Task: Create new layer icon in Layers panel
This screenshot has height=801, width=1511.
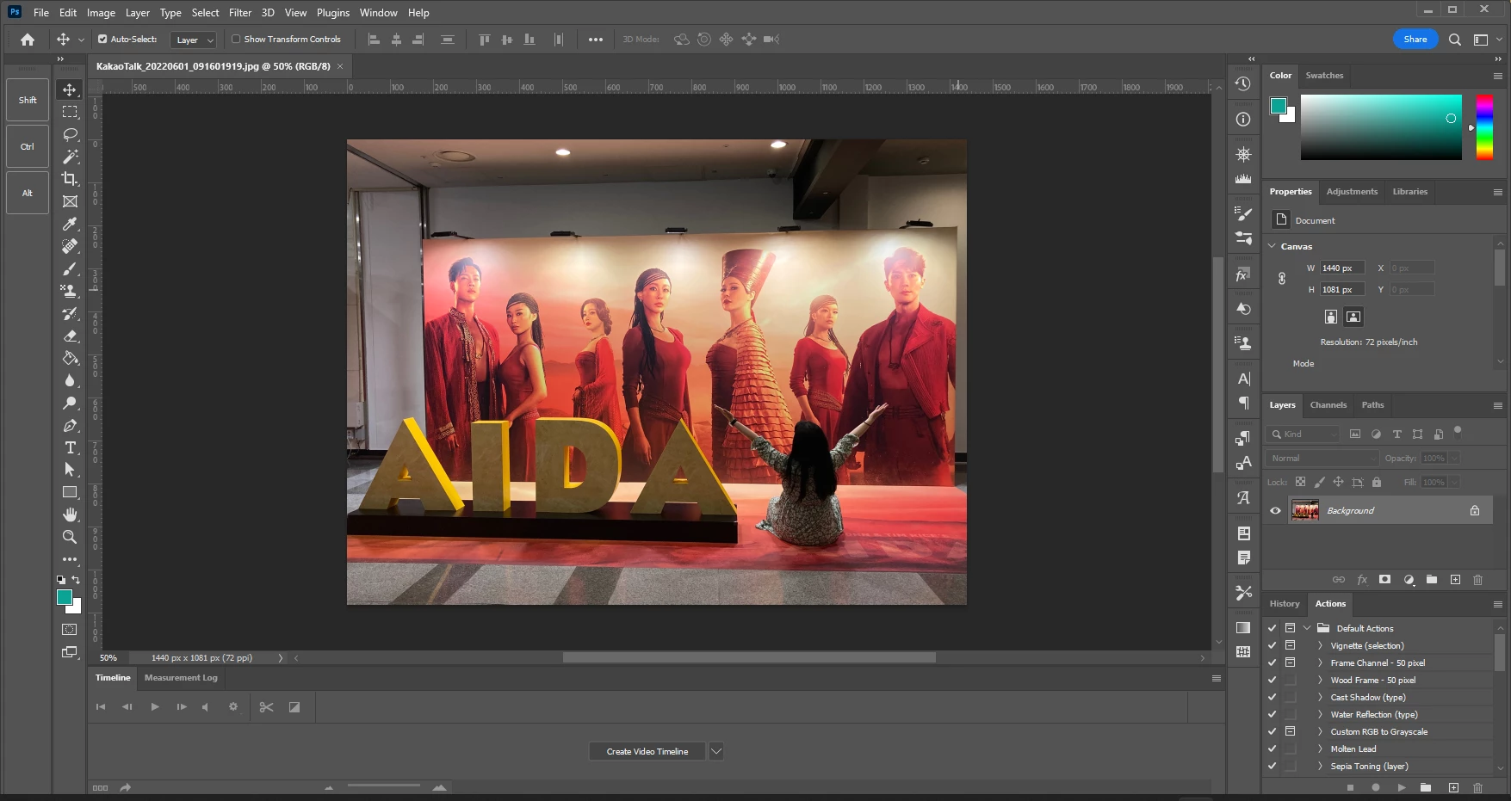Action: pyautogui.click(x=1455, y=580)
